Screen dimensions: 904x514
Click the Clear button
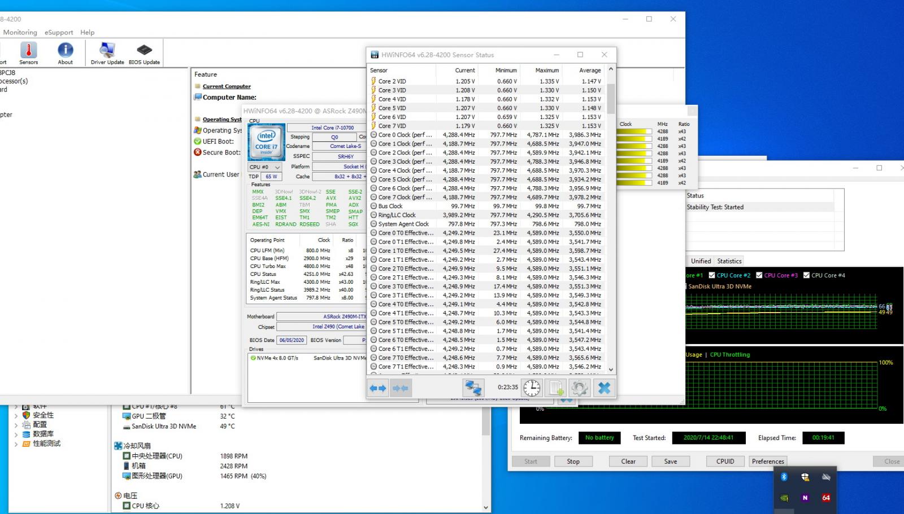coord(628,462)
